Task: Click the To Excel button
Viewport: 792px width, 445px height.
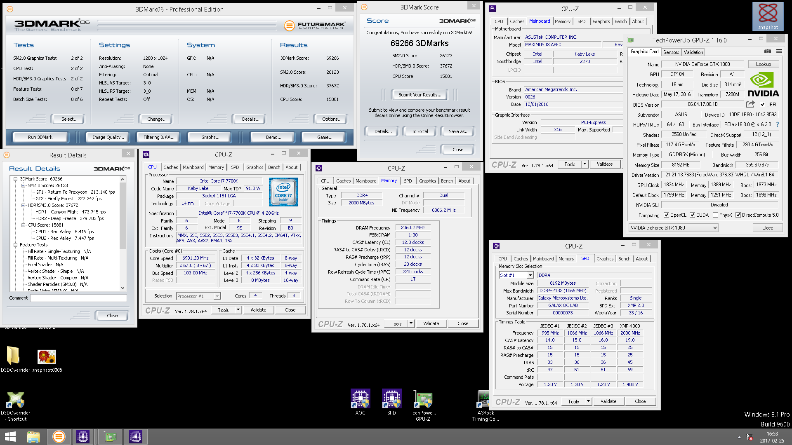Action: coord(420,131)
